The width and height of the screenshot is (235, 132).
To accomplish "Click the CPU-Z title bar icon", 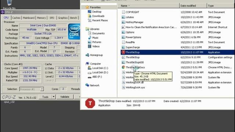I will [x=3, y=12].
